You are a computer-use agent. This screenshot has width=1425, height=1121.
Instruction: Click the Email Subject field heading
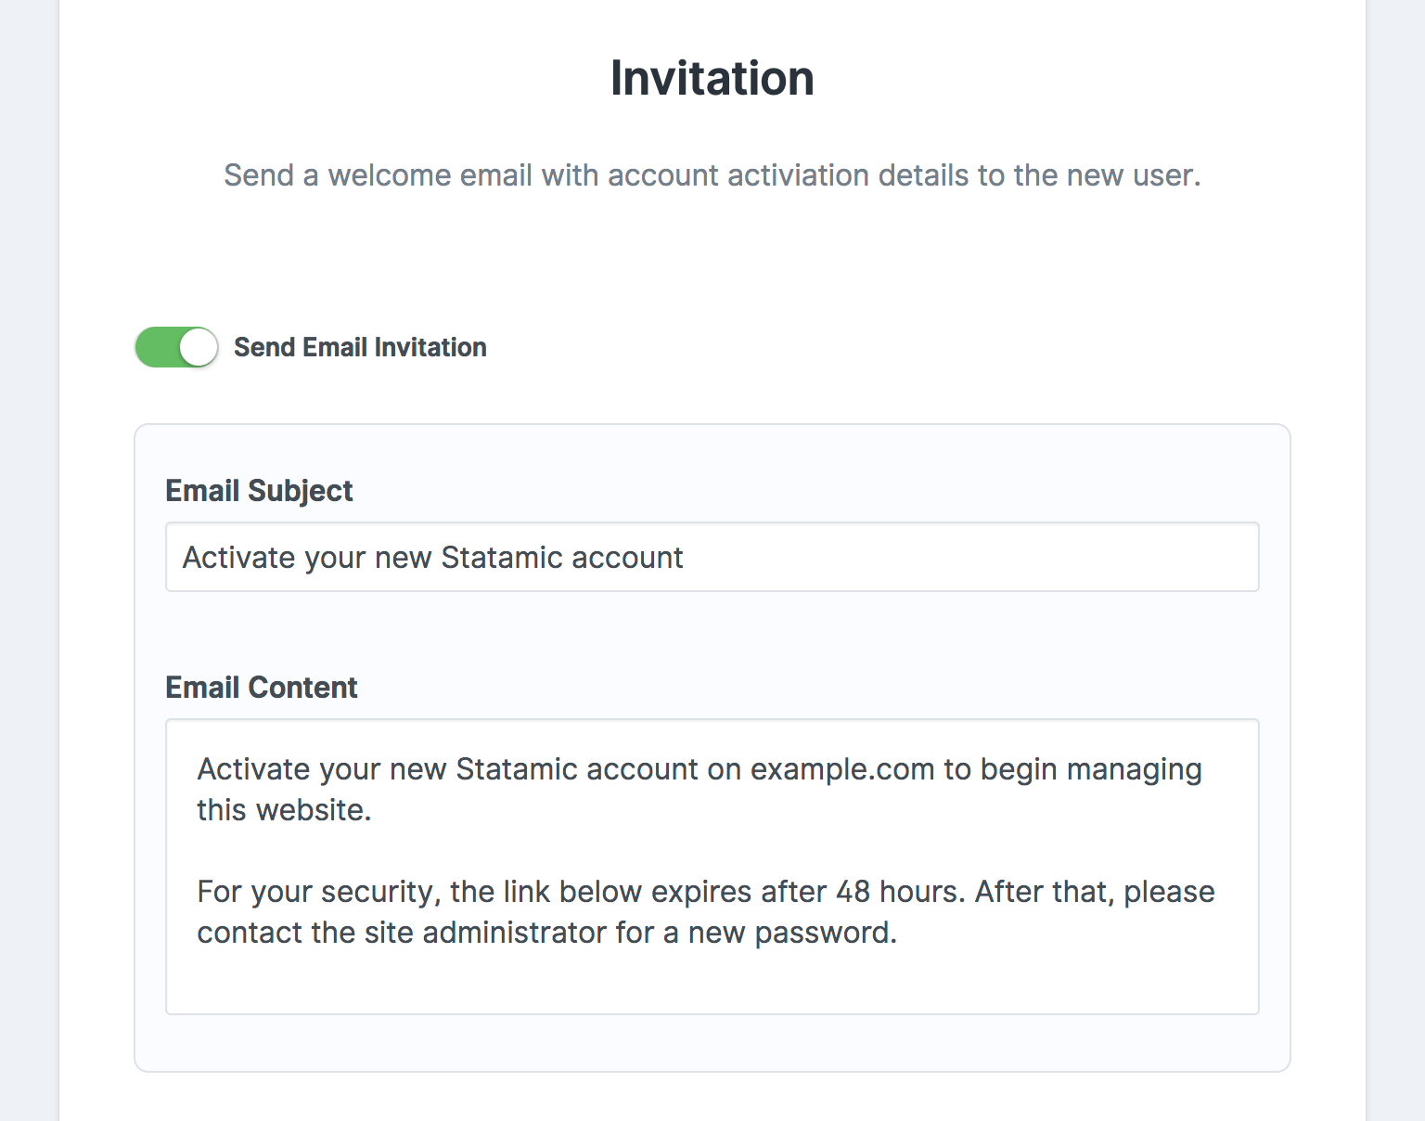(x=259, y=491)
